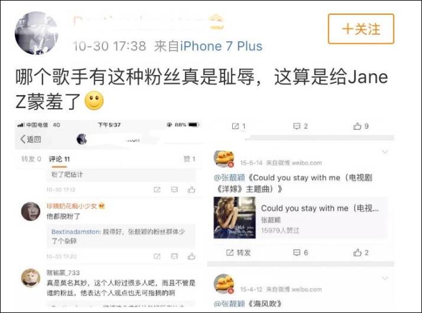Switch to 评论 11 tab
The height and width of the screenshot is (313, 422).
point(59,159)
